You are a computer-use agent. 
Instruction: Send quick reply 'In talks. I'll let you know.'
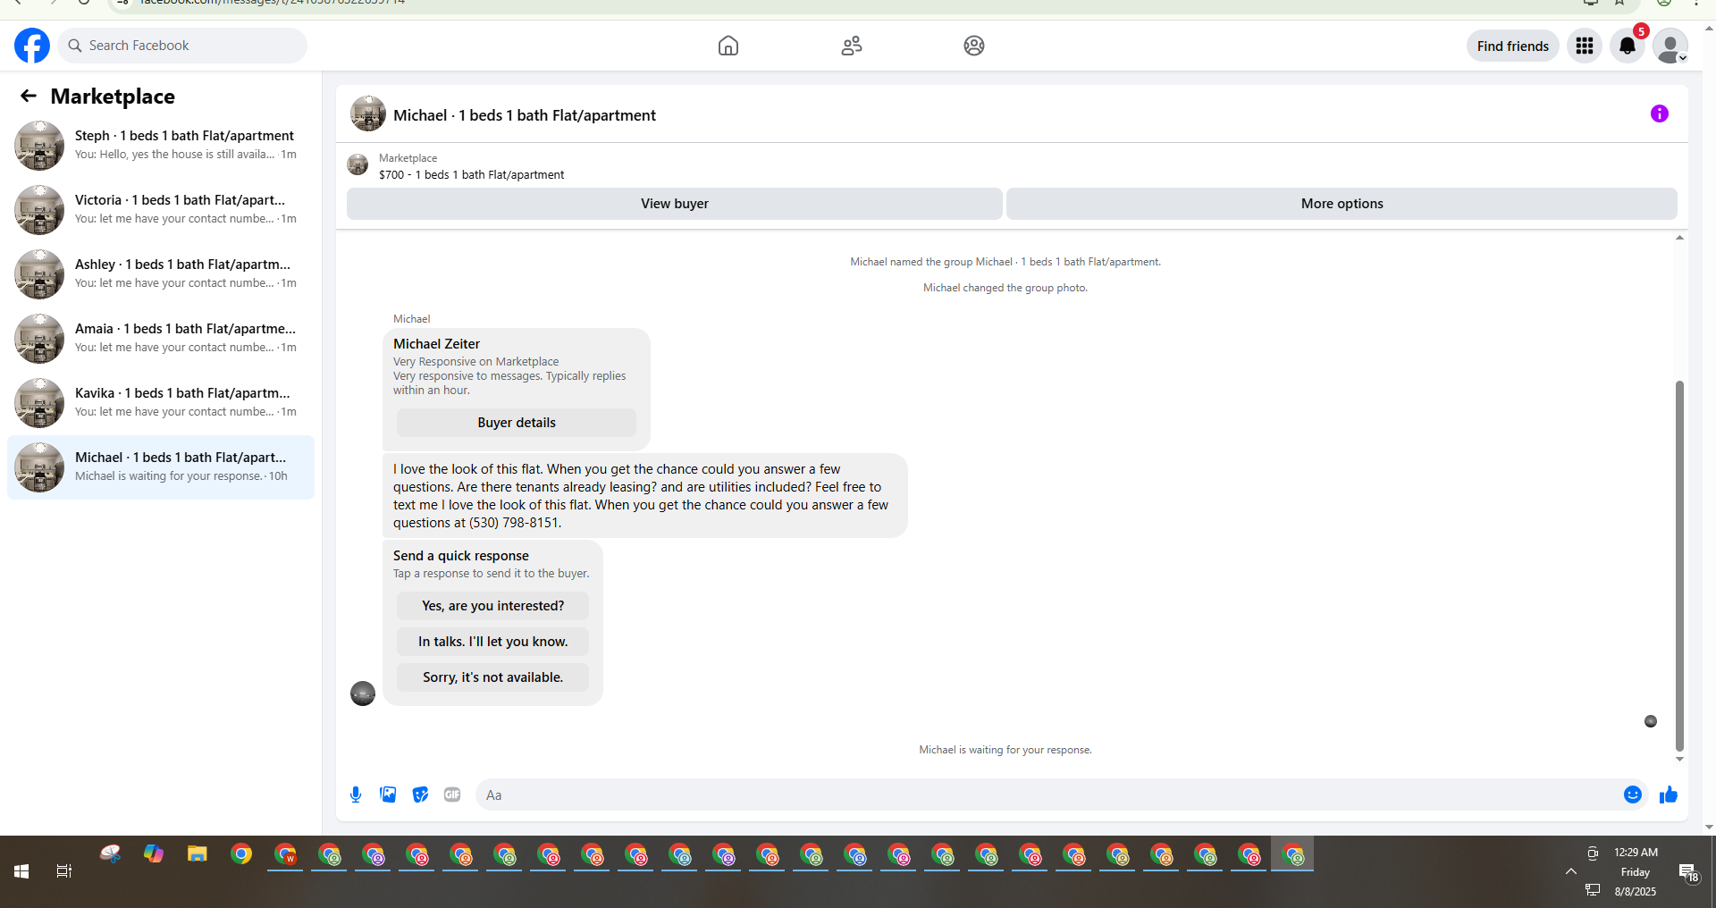click(x=493, y=642)
